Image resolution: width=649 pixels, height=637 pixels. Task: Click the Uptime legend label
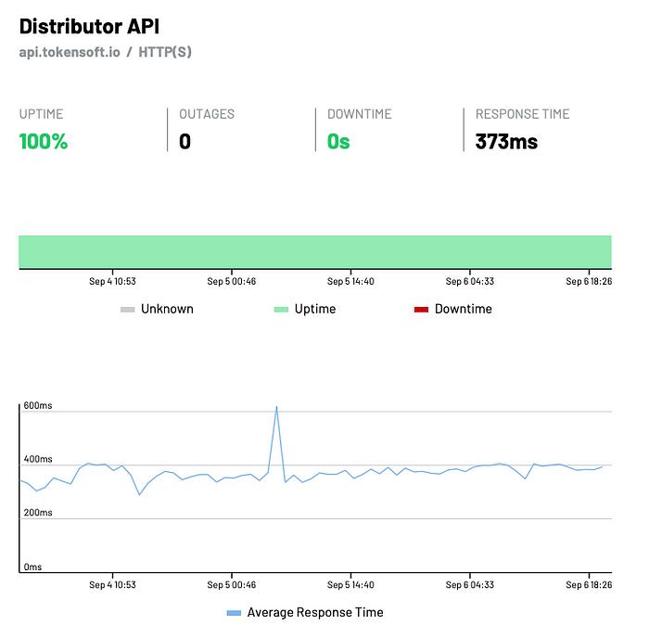tap(315, 309)
